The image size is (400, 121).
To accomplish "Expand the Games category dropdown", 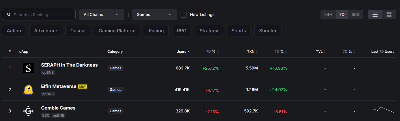I will point(154,15).
